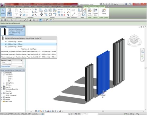Click the Offset tool icon

46,10
